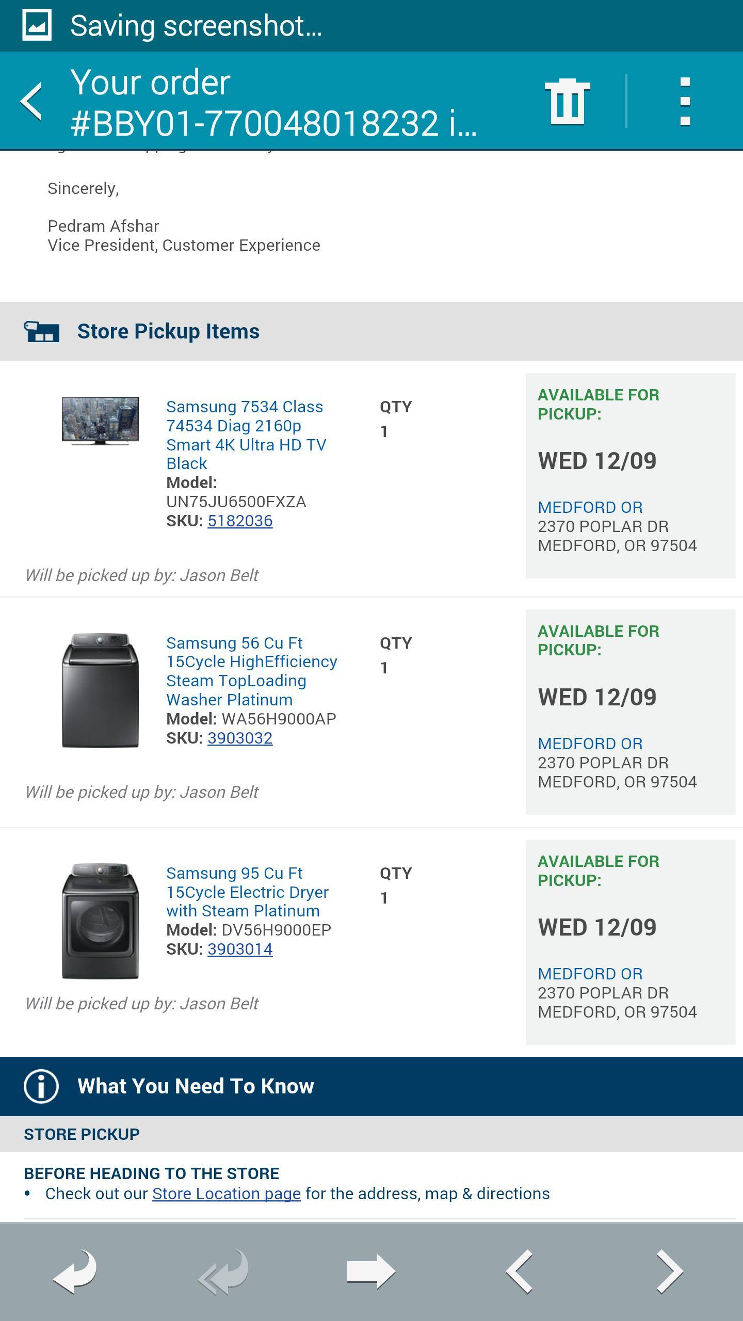The width and height of the screenshot is (743, 1321).
Task: Delete this email with the trash icon
Action: tap(567, 102)
